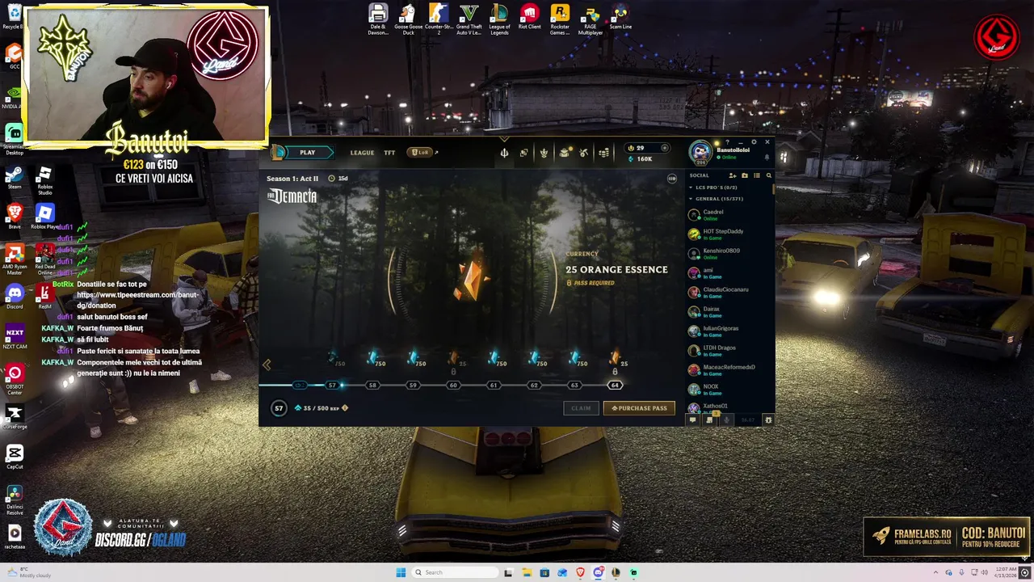Click the left arrow on the pass track
The height and width of the screenshot is (582, 1034).
point(267,365)
